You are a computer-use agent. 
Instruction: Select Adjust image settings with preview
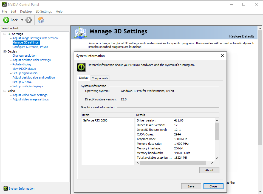tap(35, 38)
